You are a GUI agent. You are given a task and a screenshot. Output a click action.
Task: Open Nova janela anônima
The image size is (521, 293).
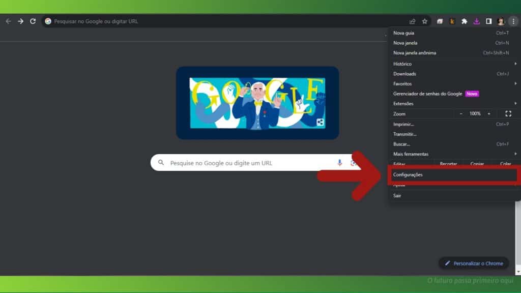tap(454, 53)
